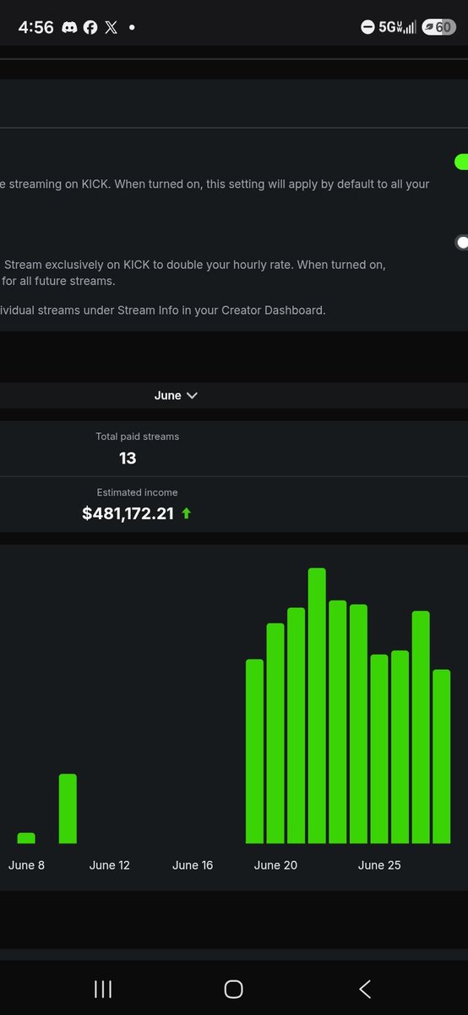Tap the Android home button

pyautogui.click(x=234, y=989)
